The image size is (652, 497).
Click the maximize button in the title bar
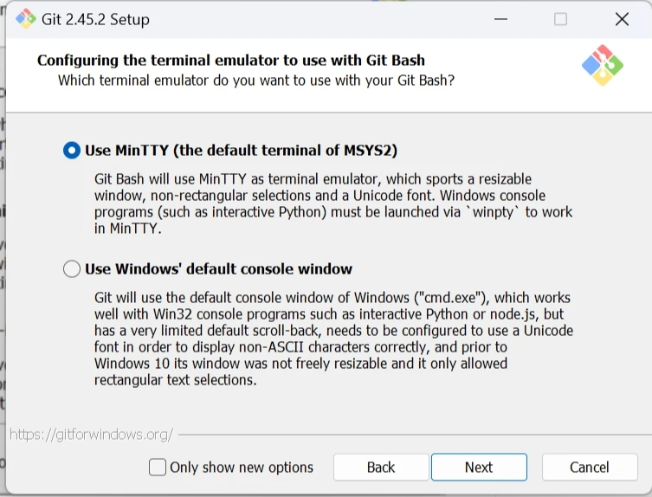tap(560, 19)
